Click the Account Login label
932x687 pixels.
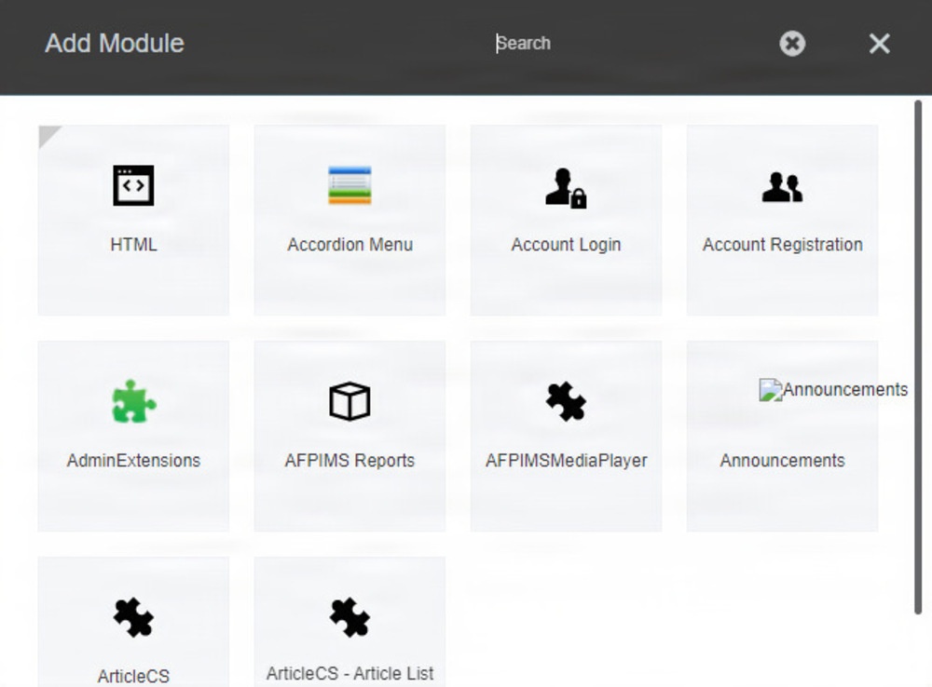(x=566, y=245)
